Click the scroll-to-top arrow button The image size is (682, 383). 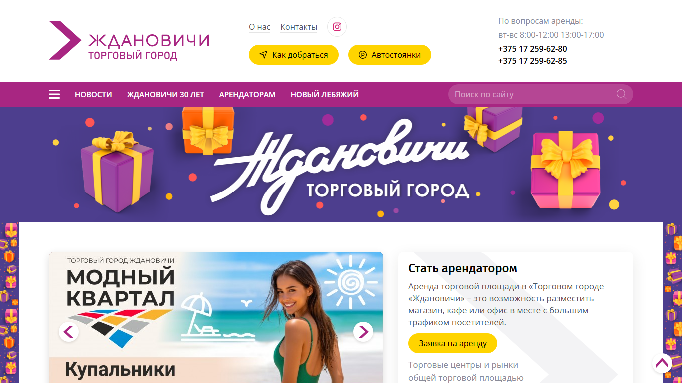click(662, 363)
